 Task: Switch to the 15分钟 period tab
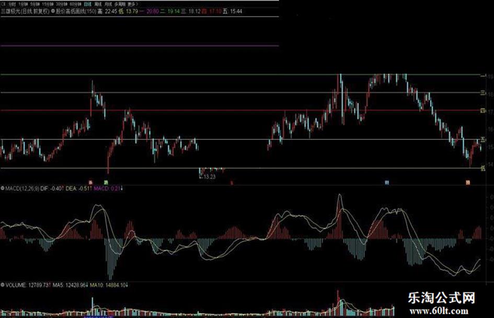click(x=48, y=4)
